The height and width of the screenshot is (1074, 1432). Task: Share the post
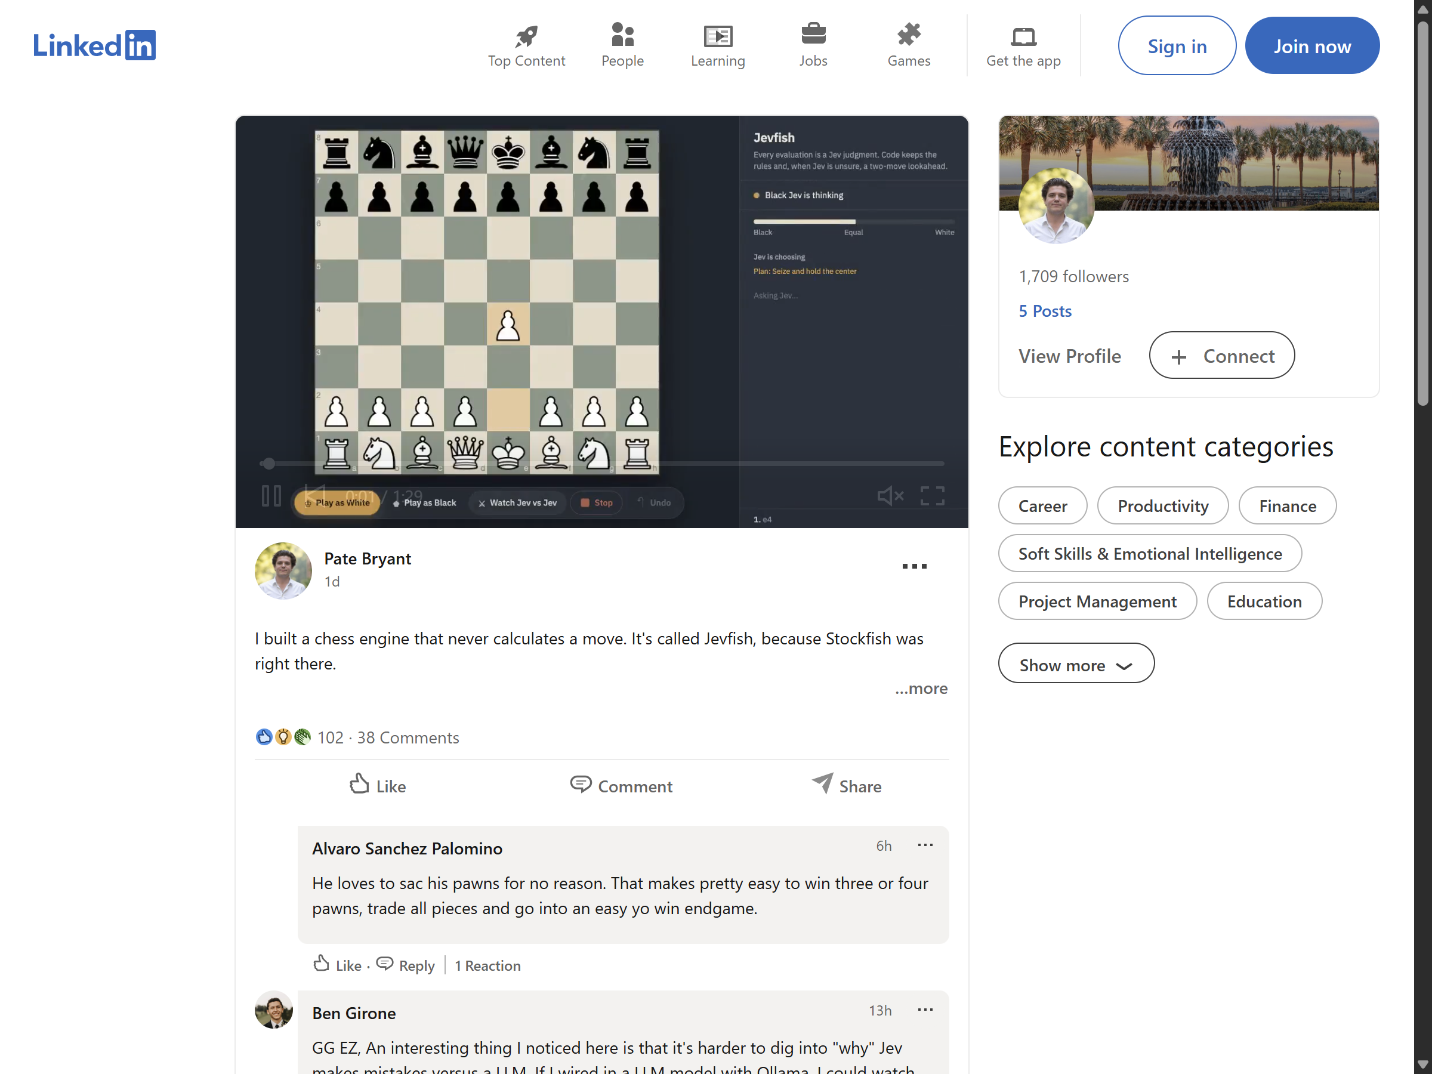846,785
